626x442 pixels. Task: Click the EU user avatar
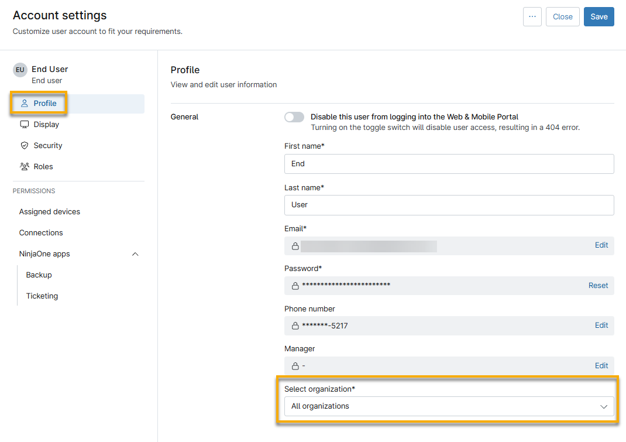click(20, 70)
